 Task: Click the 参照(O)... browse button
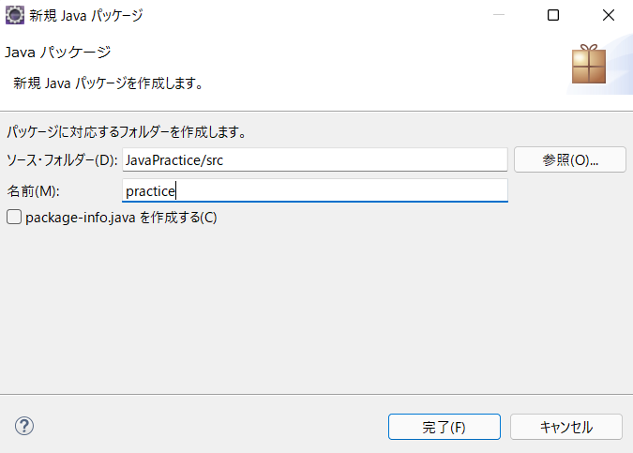[569, 159]
